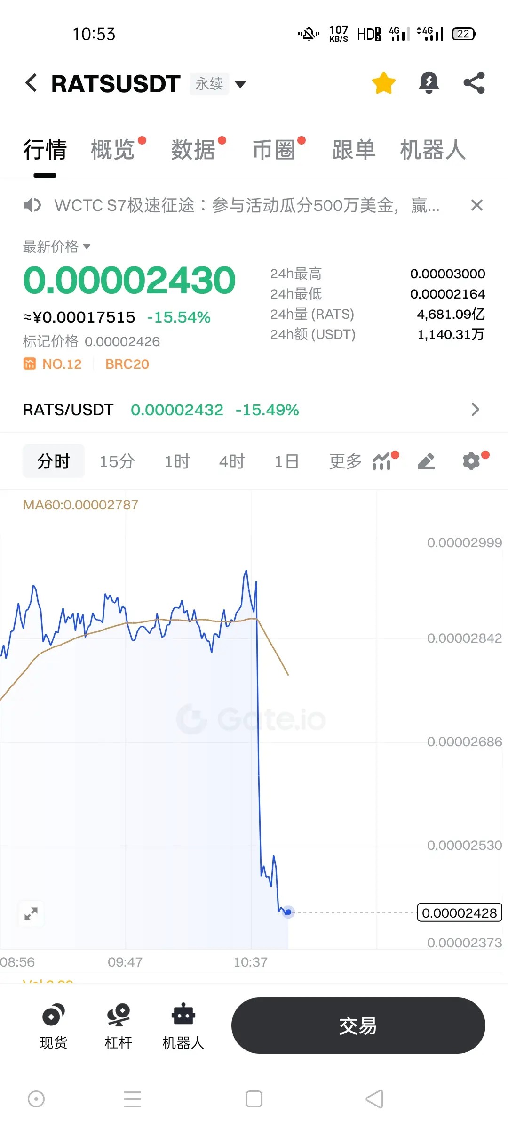Switch to the 概览 tab

click(x=113, y=150)
